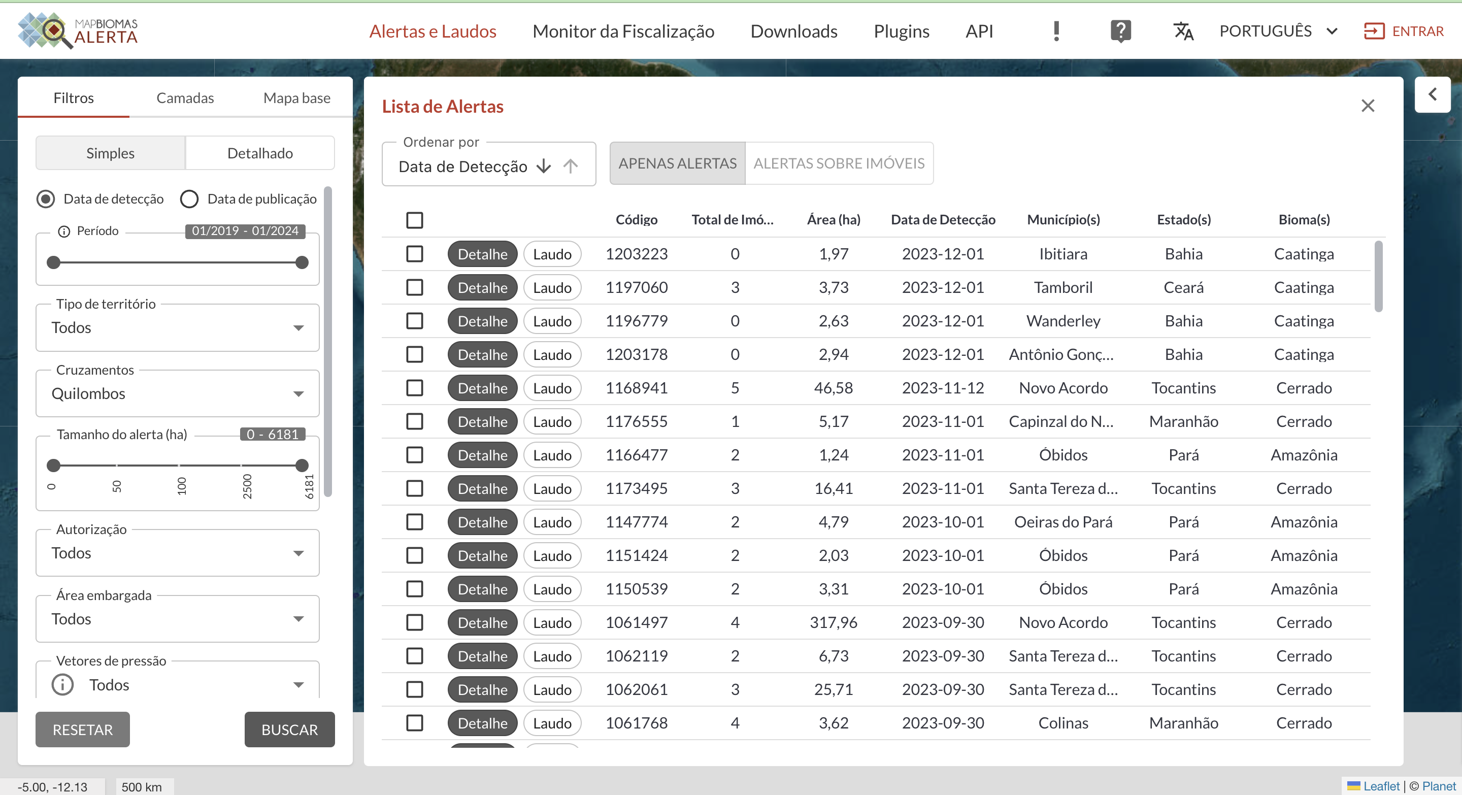Click the Área (ha) column header
This screenshot has width=1462, height=795.
[x=833, y=220]
